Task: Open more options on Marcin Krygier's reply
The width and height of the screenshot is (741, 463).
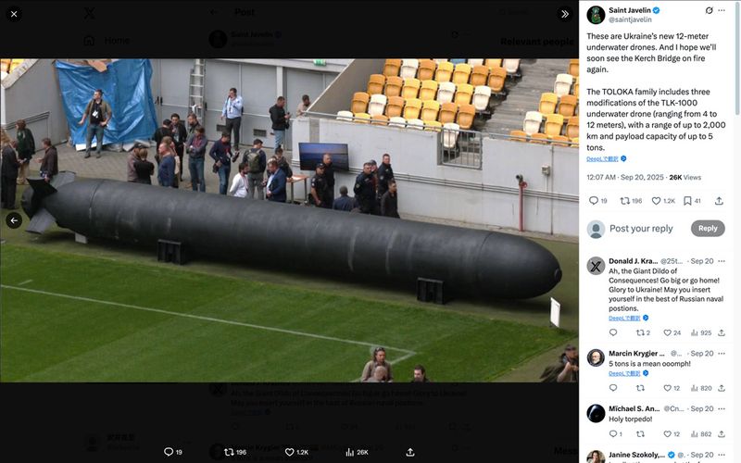Action: tap(722, 354)
